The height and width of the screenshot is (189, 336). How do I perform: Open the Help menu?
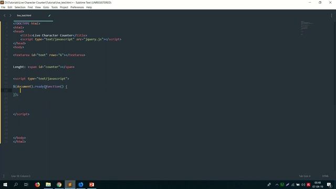[x=89, y=7]
